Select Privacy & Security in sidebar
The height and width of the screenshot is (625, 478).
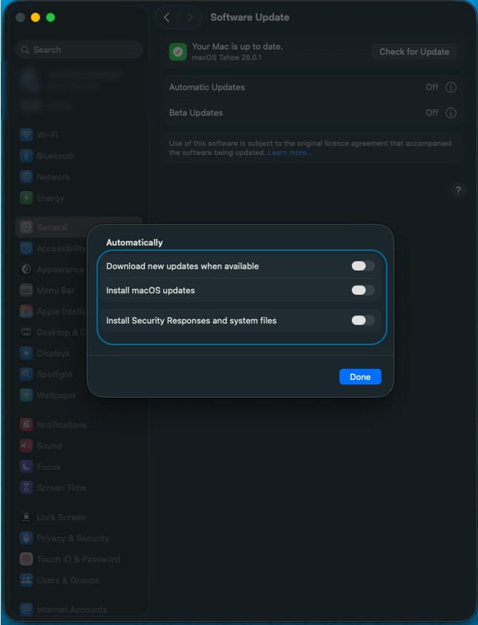point(72,539)
